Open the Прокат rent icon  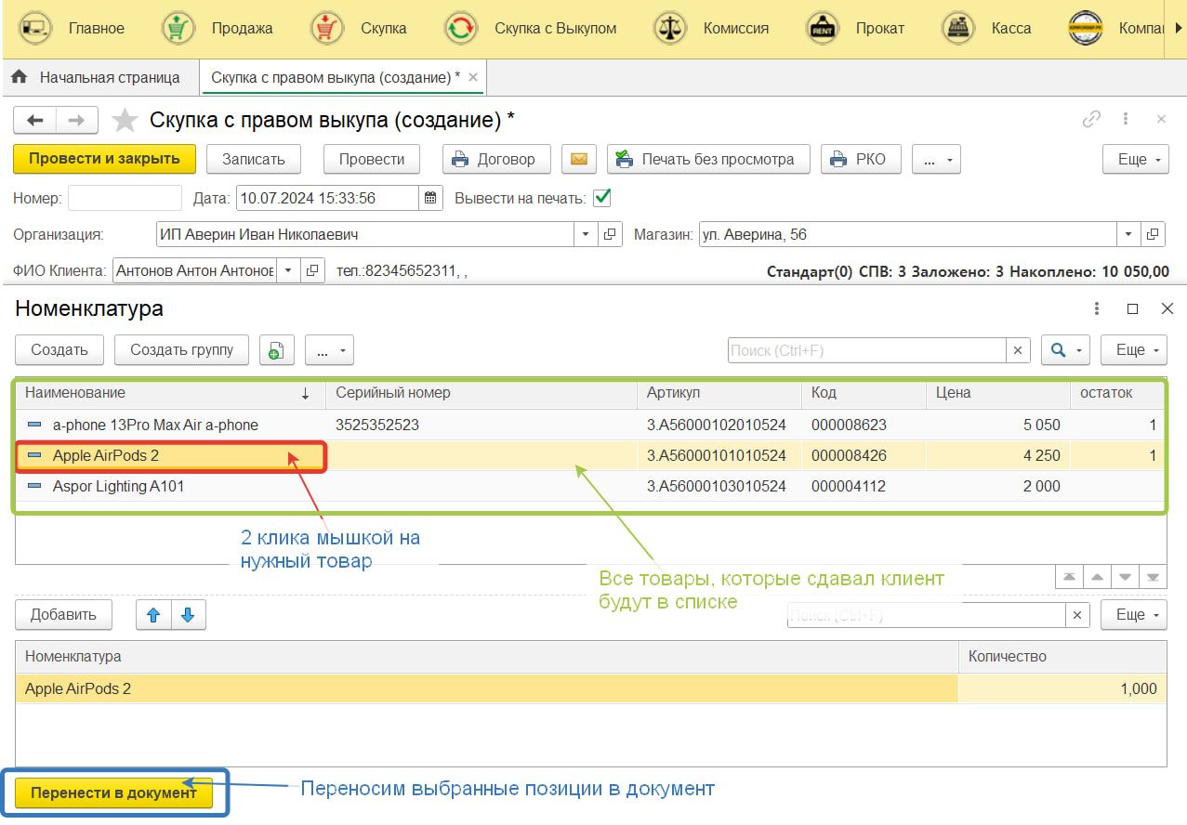(823, 28)
